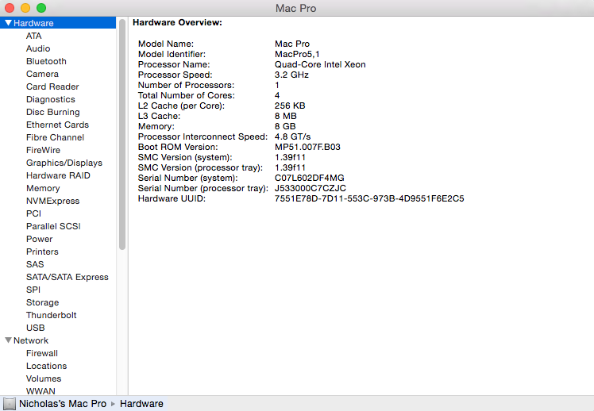
Task: Click Nicholas's Mac Pro in the path bar
Action: point(63,404)
